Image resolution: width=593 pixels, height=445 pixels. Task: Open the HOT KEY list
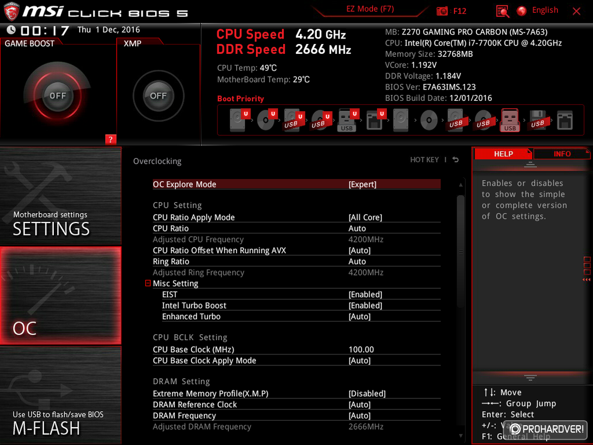(424, 160)
